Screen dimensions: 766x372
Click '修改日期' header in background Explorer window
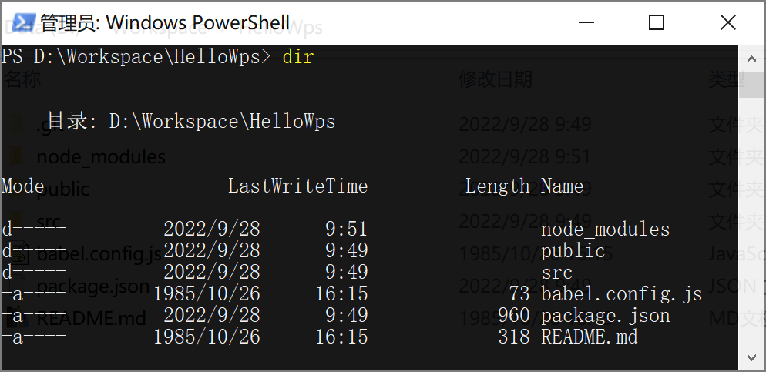[x=496, y=79]
